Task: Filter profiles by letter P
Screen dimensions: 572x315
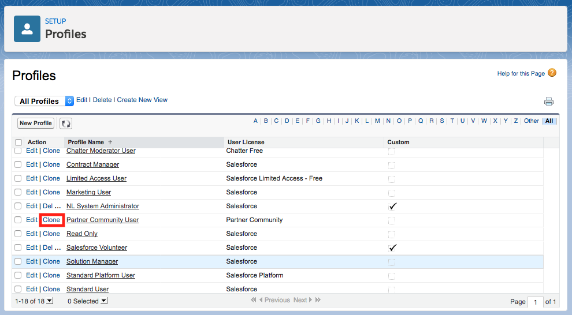Action: (x=410, y=121)
